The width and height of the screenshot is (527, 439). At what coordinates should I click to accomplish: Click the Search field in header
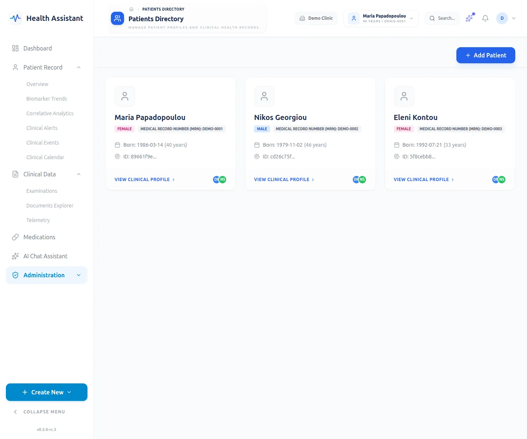[x=442, y=18]
